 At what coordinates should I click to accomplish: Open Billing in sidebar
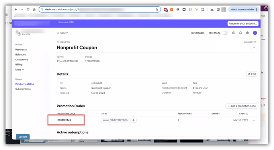pyautogui.click(x=19, y=64)
